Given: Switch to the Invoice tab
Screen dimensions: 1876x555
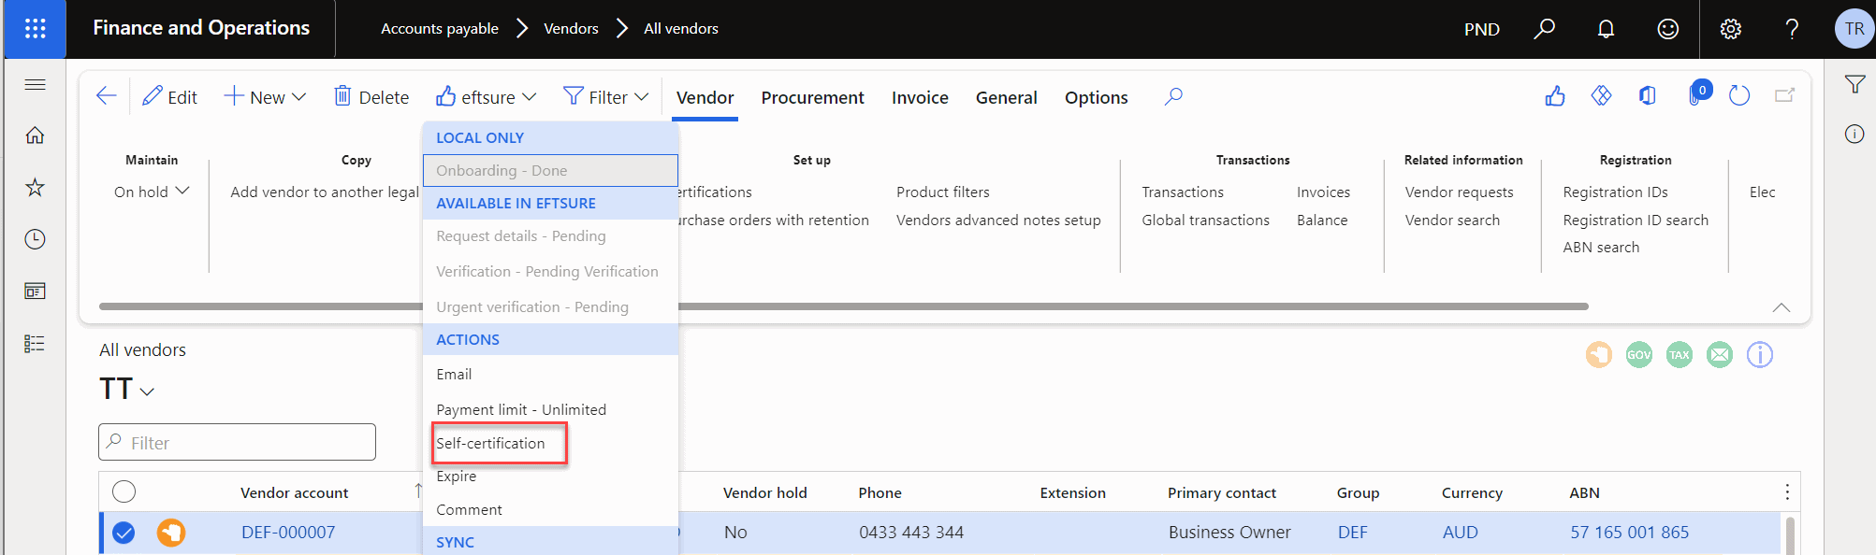Looking at the screenshot, I should [920, 98].
